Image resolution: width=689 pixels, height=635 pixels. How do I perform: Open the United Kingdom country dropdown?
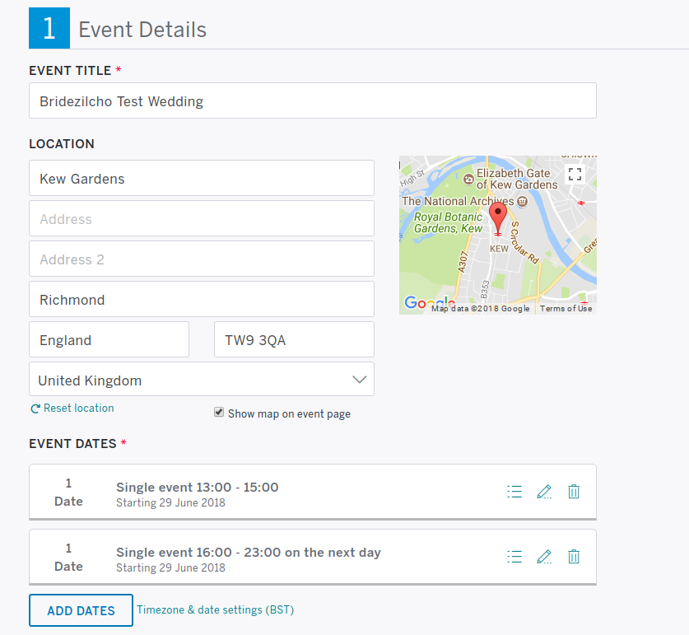[x=360, y=379]
